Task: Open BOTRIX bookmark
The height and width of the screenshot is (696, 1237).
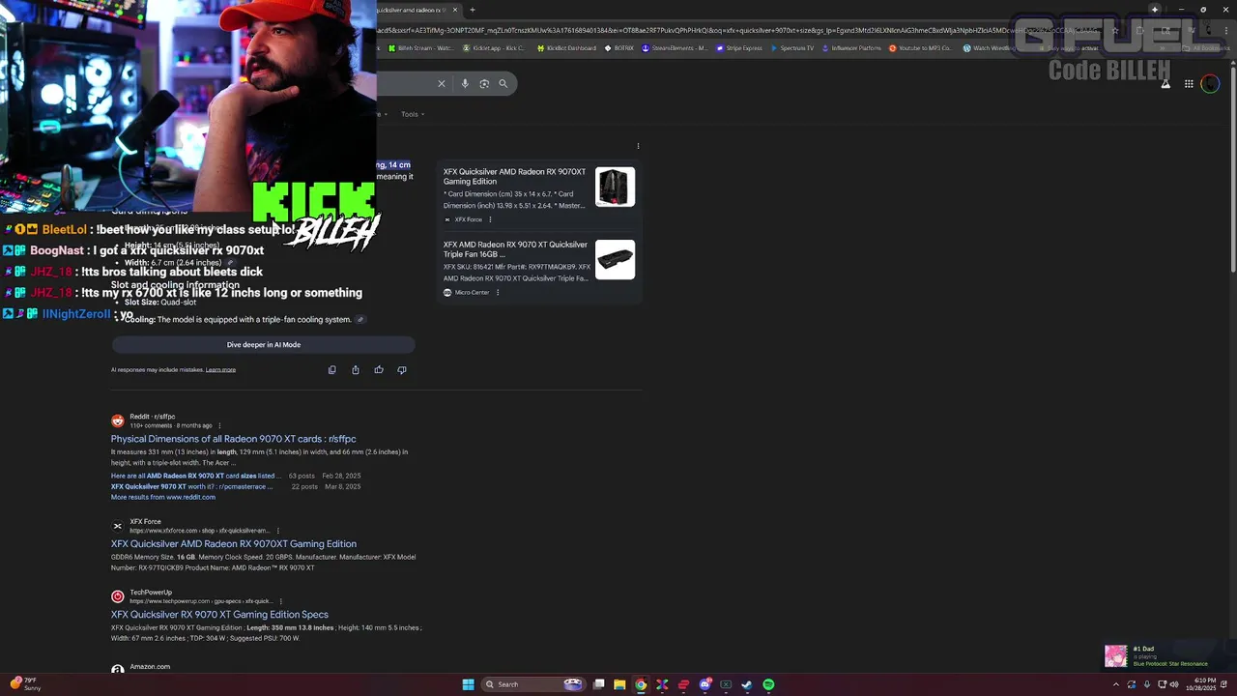Action: click(x=619, y=47)
